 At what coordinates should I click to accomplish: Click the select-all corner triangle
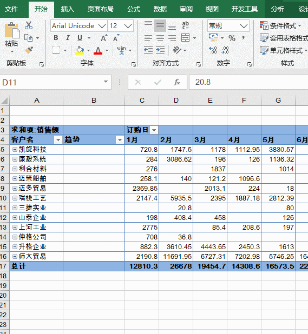click(x=5, y=101)
